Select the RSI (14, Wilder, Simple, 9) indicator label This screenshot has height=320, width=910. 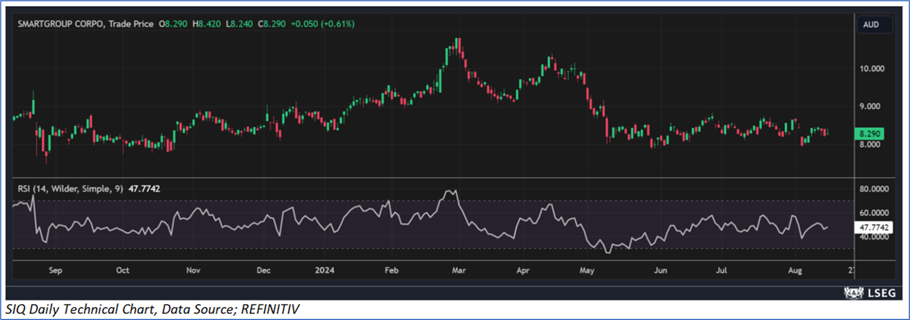click(x=70, y=189)
